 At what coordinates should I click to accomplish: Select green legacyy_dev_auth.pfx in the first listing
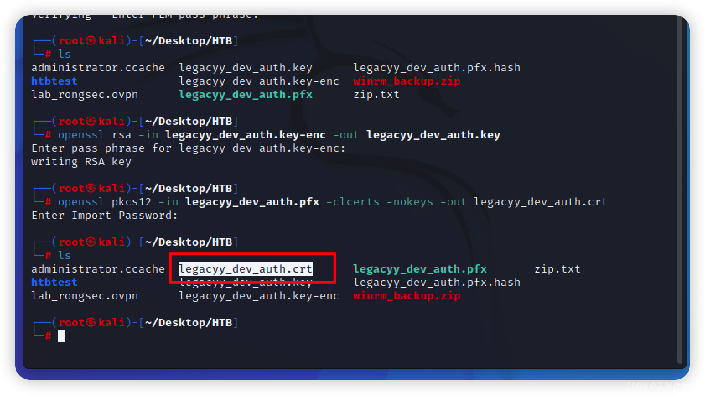[x=246, y=95]
